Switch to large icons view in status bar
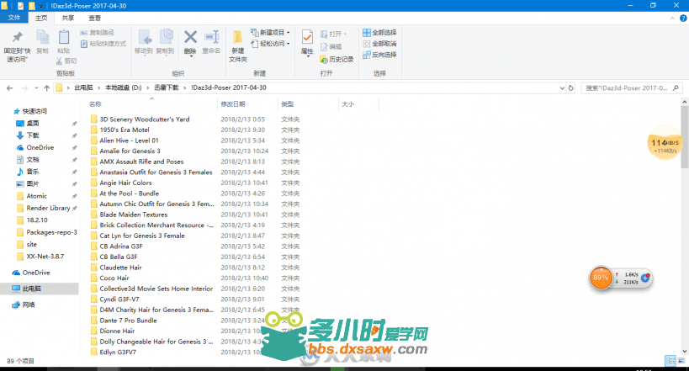The height and width of the screenshot is (371, 689). click(681, 361)
